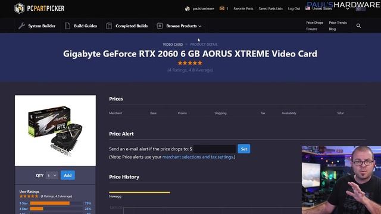The image size is (381, 214).
Task: Go to the Blog
Action: (x=332, y=29)
